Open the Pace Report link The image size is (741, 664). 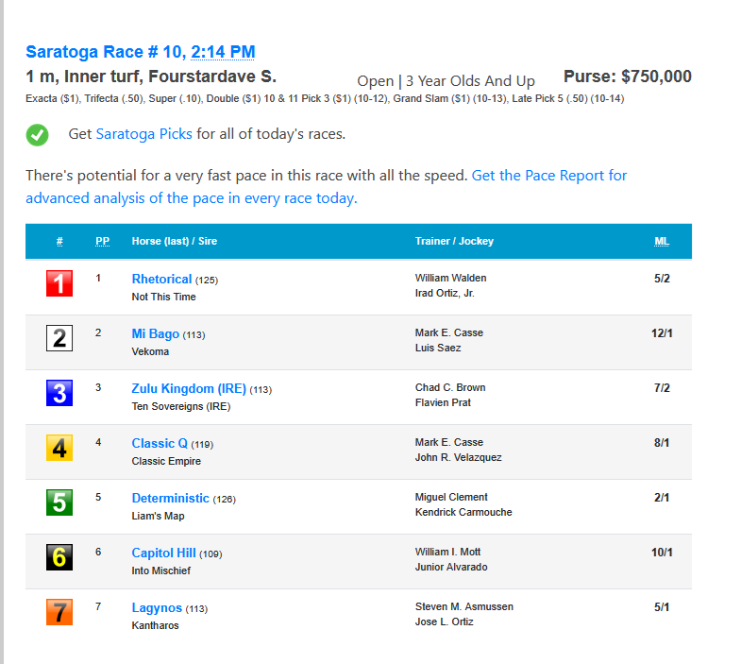(x=326, y=186)
